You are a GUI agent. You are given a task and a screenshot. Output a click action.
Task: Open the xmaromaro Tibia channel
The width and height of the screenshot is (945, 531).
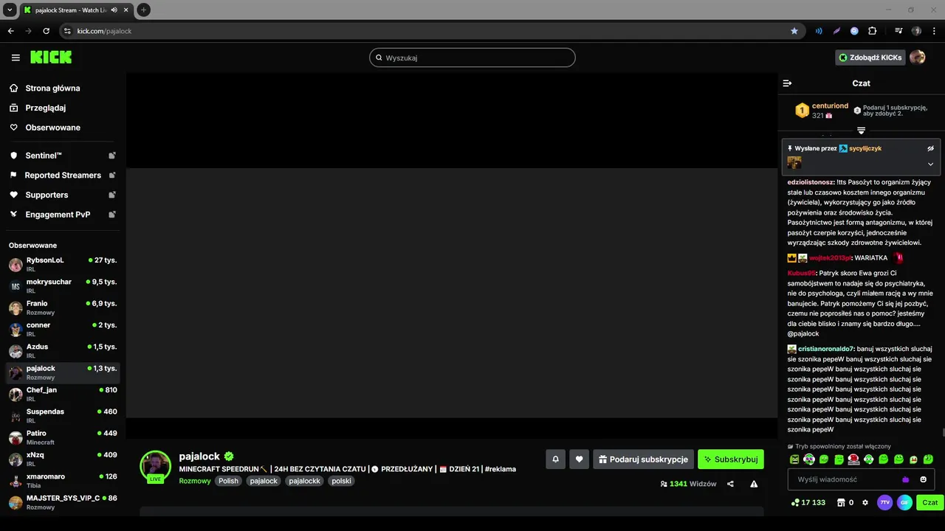[x=63, y=481]
